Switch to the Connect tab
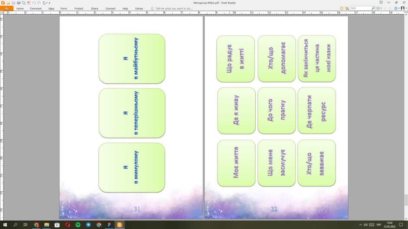Image resolution: width=408 pixels, height=229 pixels. click(110, 9)
